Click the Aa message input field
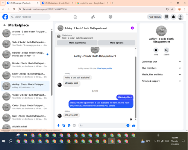The height and width of the screenshot is (150, 188). [x=103, y=125]
